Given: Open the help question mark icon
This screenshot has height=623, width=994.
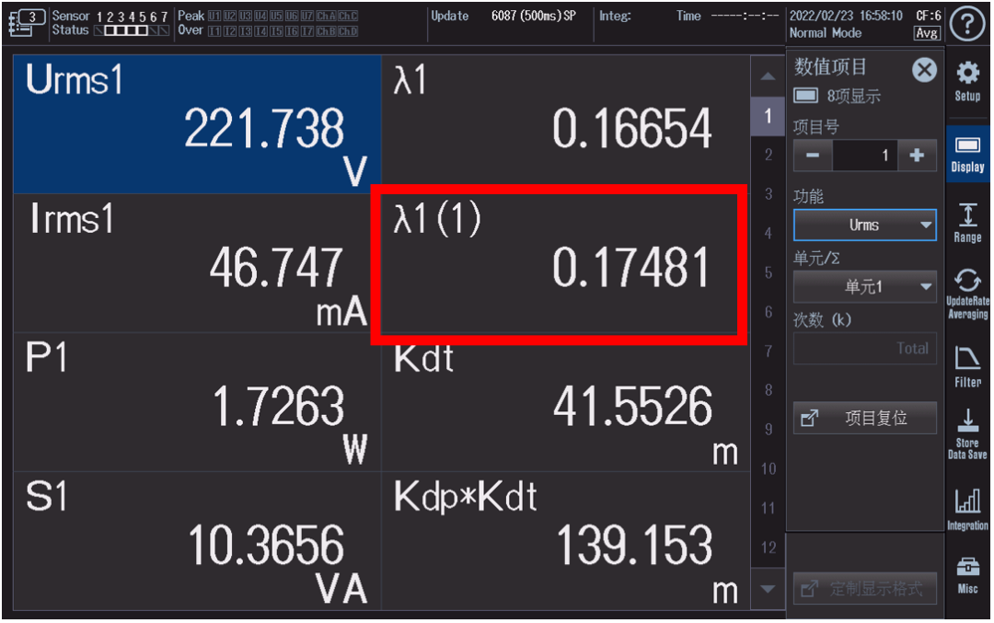Looking at the screenshot, I should [966, 24].
